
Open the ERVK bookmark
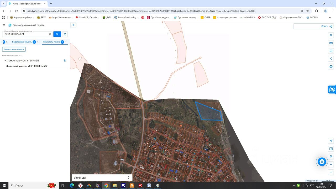pyautogui.click(x=41, y=18)
